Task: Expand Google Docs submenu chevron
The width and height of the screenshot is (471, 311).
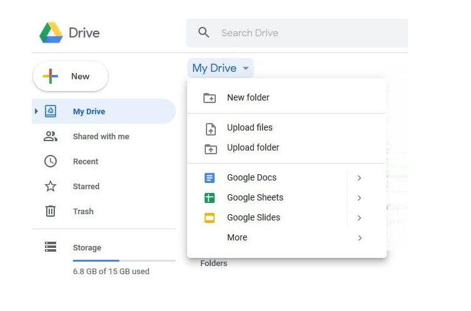Action: pos(359,178)
